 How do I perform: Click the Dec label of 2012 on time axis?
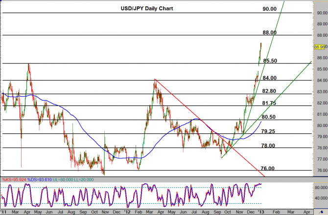click(x=251, y=212)
